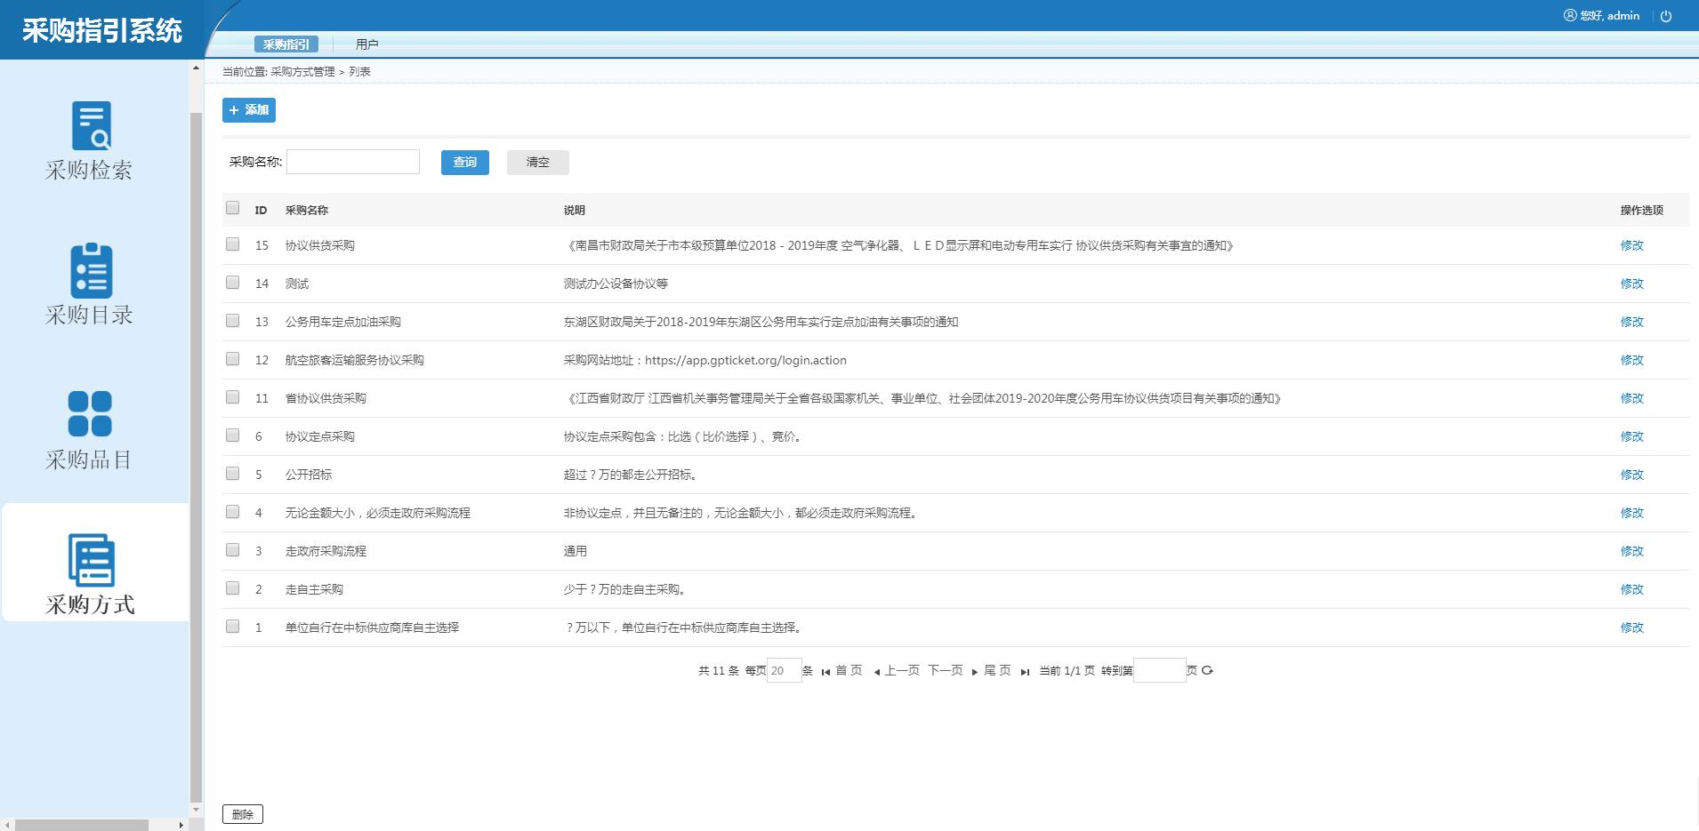Click the power logout icon
This screenshot has width=1699, height=831.
pos(1666,16)
